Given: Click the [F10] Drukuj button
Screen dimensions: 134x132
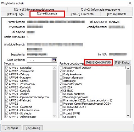Looking at the screenshot, I should point(123,62).
